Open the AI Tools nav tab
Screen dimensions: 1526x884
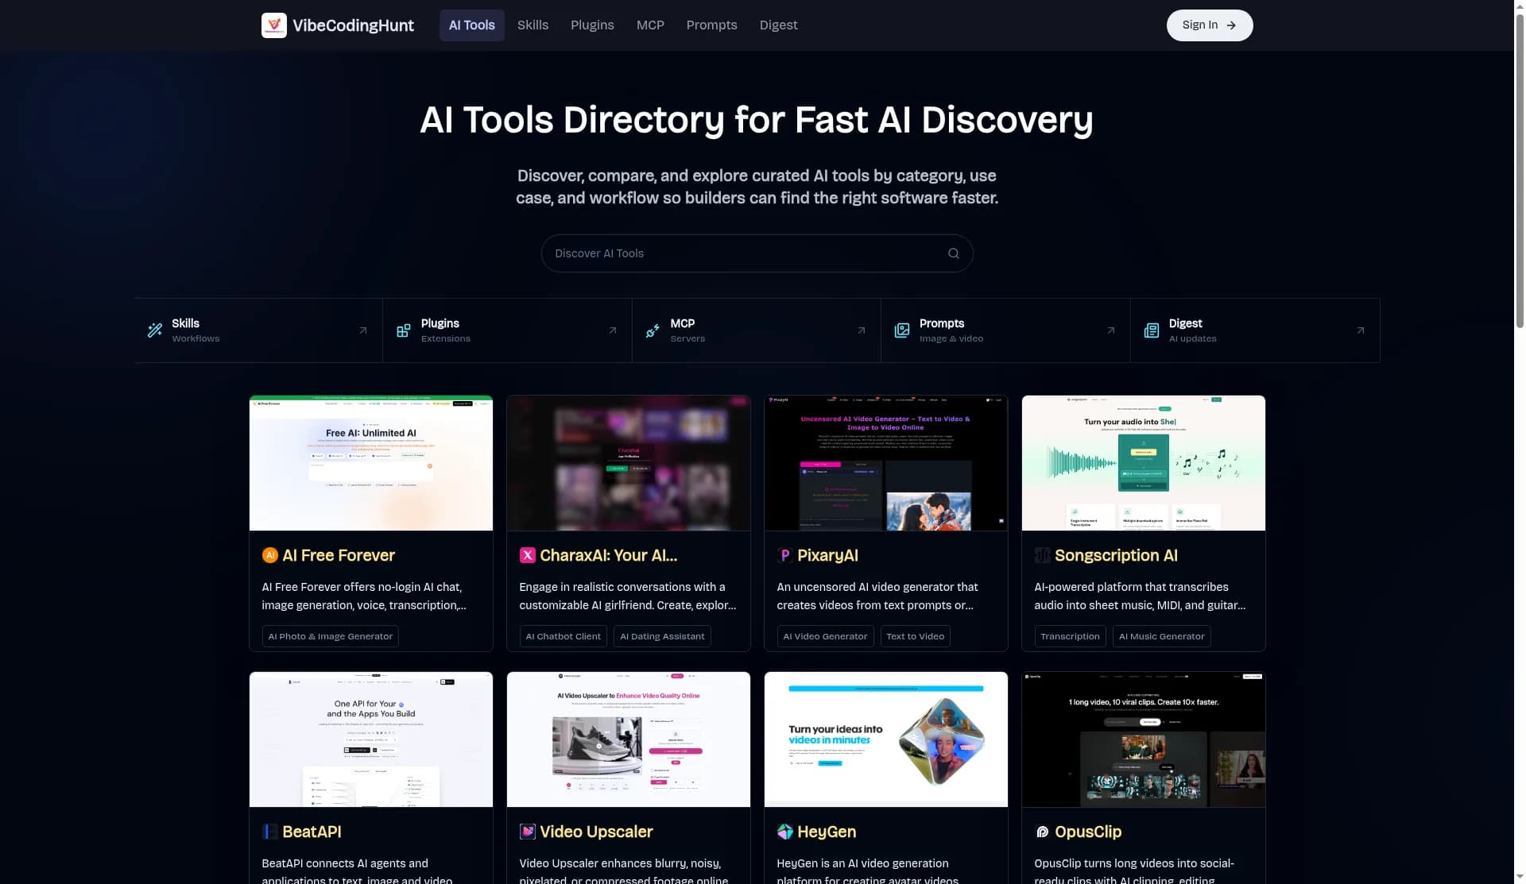pyautogui.click(x=472, y=25)
